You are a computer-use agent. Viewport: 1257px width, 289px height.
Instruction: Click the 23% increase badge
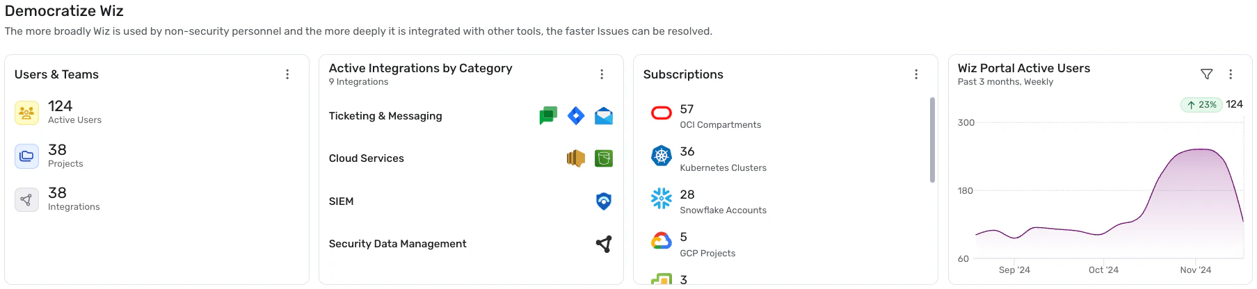(1201, 105)
